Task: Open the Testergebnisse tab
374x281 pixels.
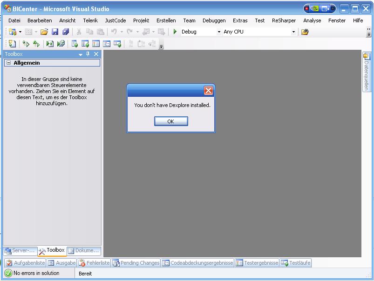Action: point(257,263)
